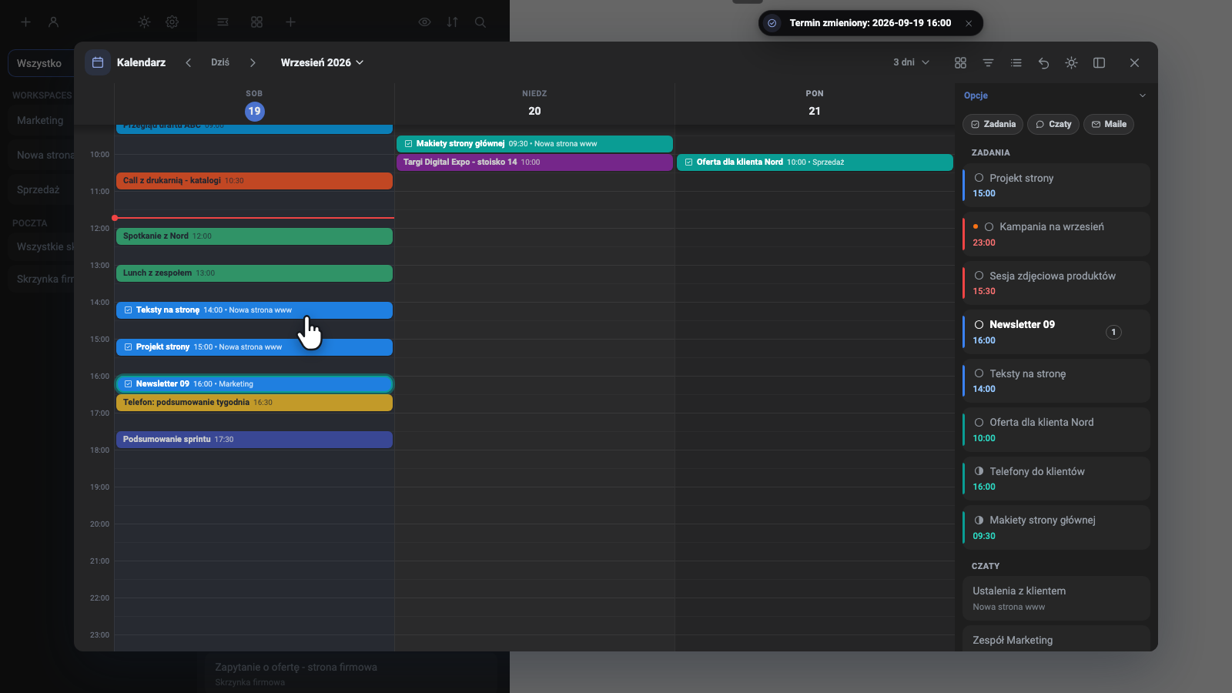Click the Dziś button
Screen dimensions: 1232x693
(220, 63)
